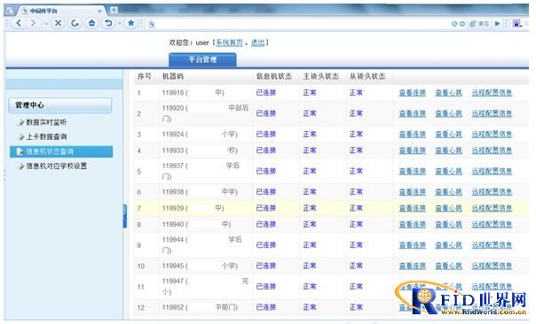Screen dimensions: 536x324
Task: Click the 退出 logout link
Action: click(257, 42)
